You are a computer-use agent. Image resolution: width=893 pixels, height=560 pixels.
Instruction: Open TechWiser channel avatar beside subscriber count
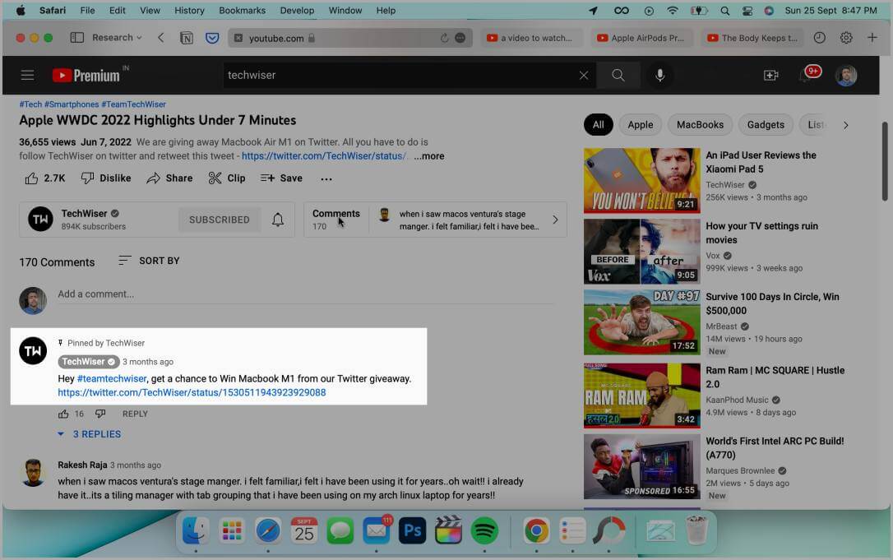click(40, 220)
